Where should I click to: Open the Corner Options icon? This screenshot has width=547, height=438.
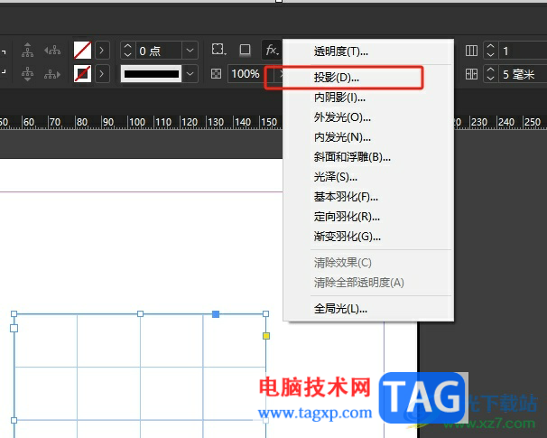[218, 50]
